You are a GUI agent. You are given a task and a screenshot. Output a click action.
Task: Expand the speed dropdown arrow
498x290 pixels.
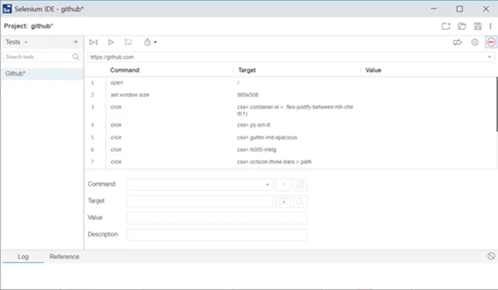click(155, 42)
